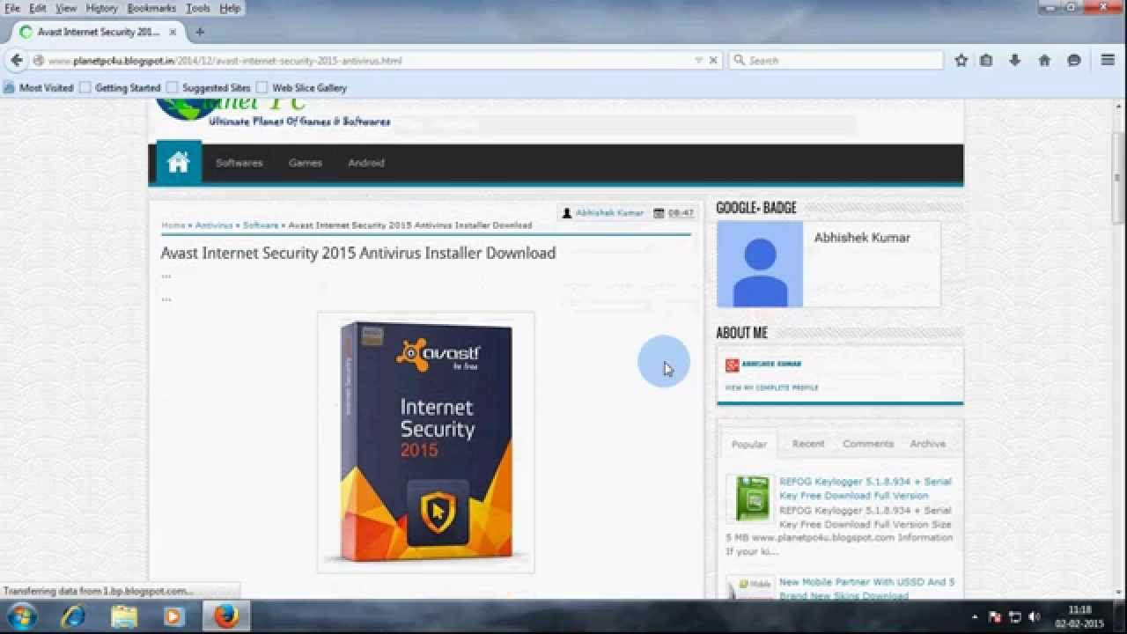The height and width of the screenshot is (634, 1127).
Task: Click the Google+ icon under About Me
Action: coord(732,365)
